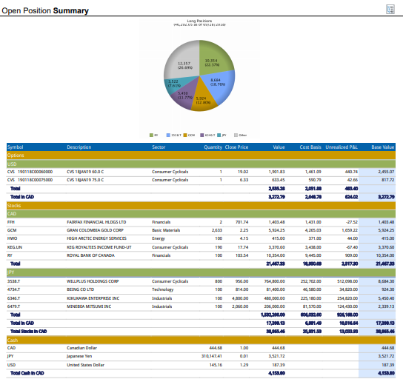Click the Options section band

click(201, 155)
